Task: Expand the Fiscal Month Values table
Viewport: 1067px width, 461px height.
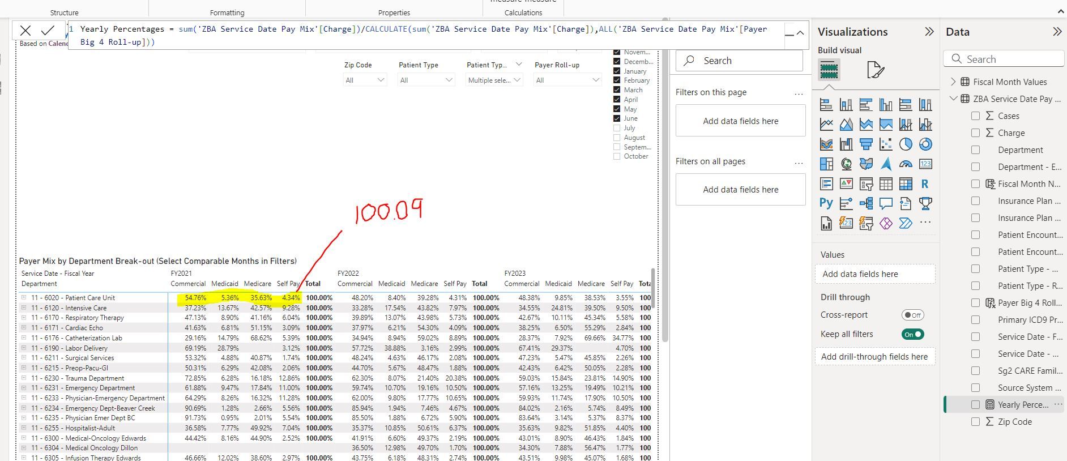Action: pos(953,82)
